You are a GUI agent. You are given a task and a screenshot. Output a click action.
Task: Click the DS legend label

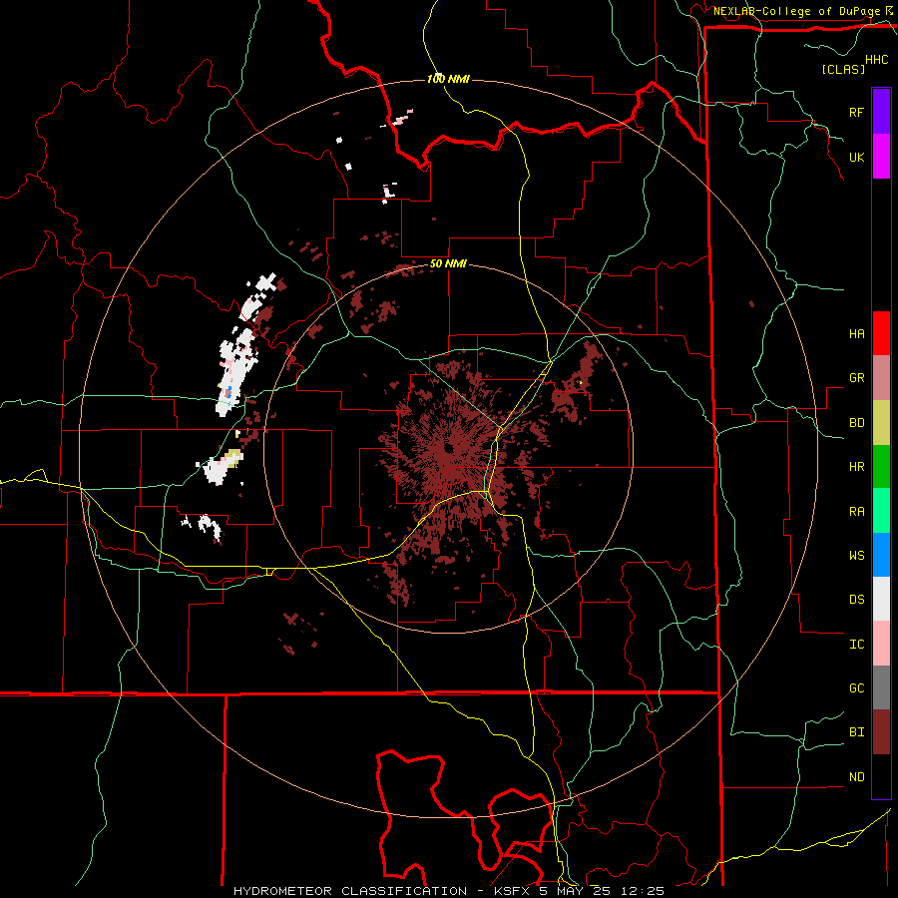856,600
